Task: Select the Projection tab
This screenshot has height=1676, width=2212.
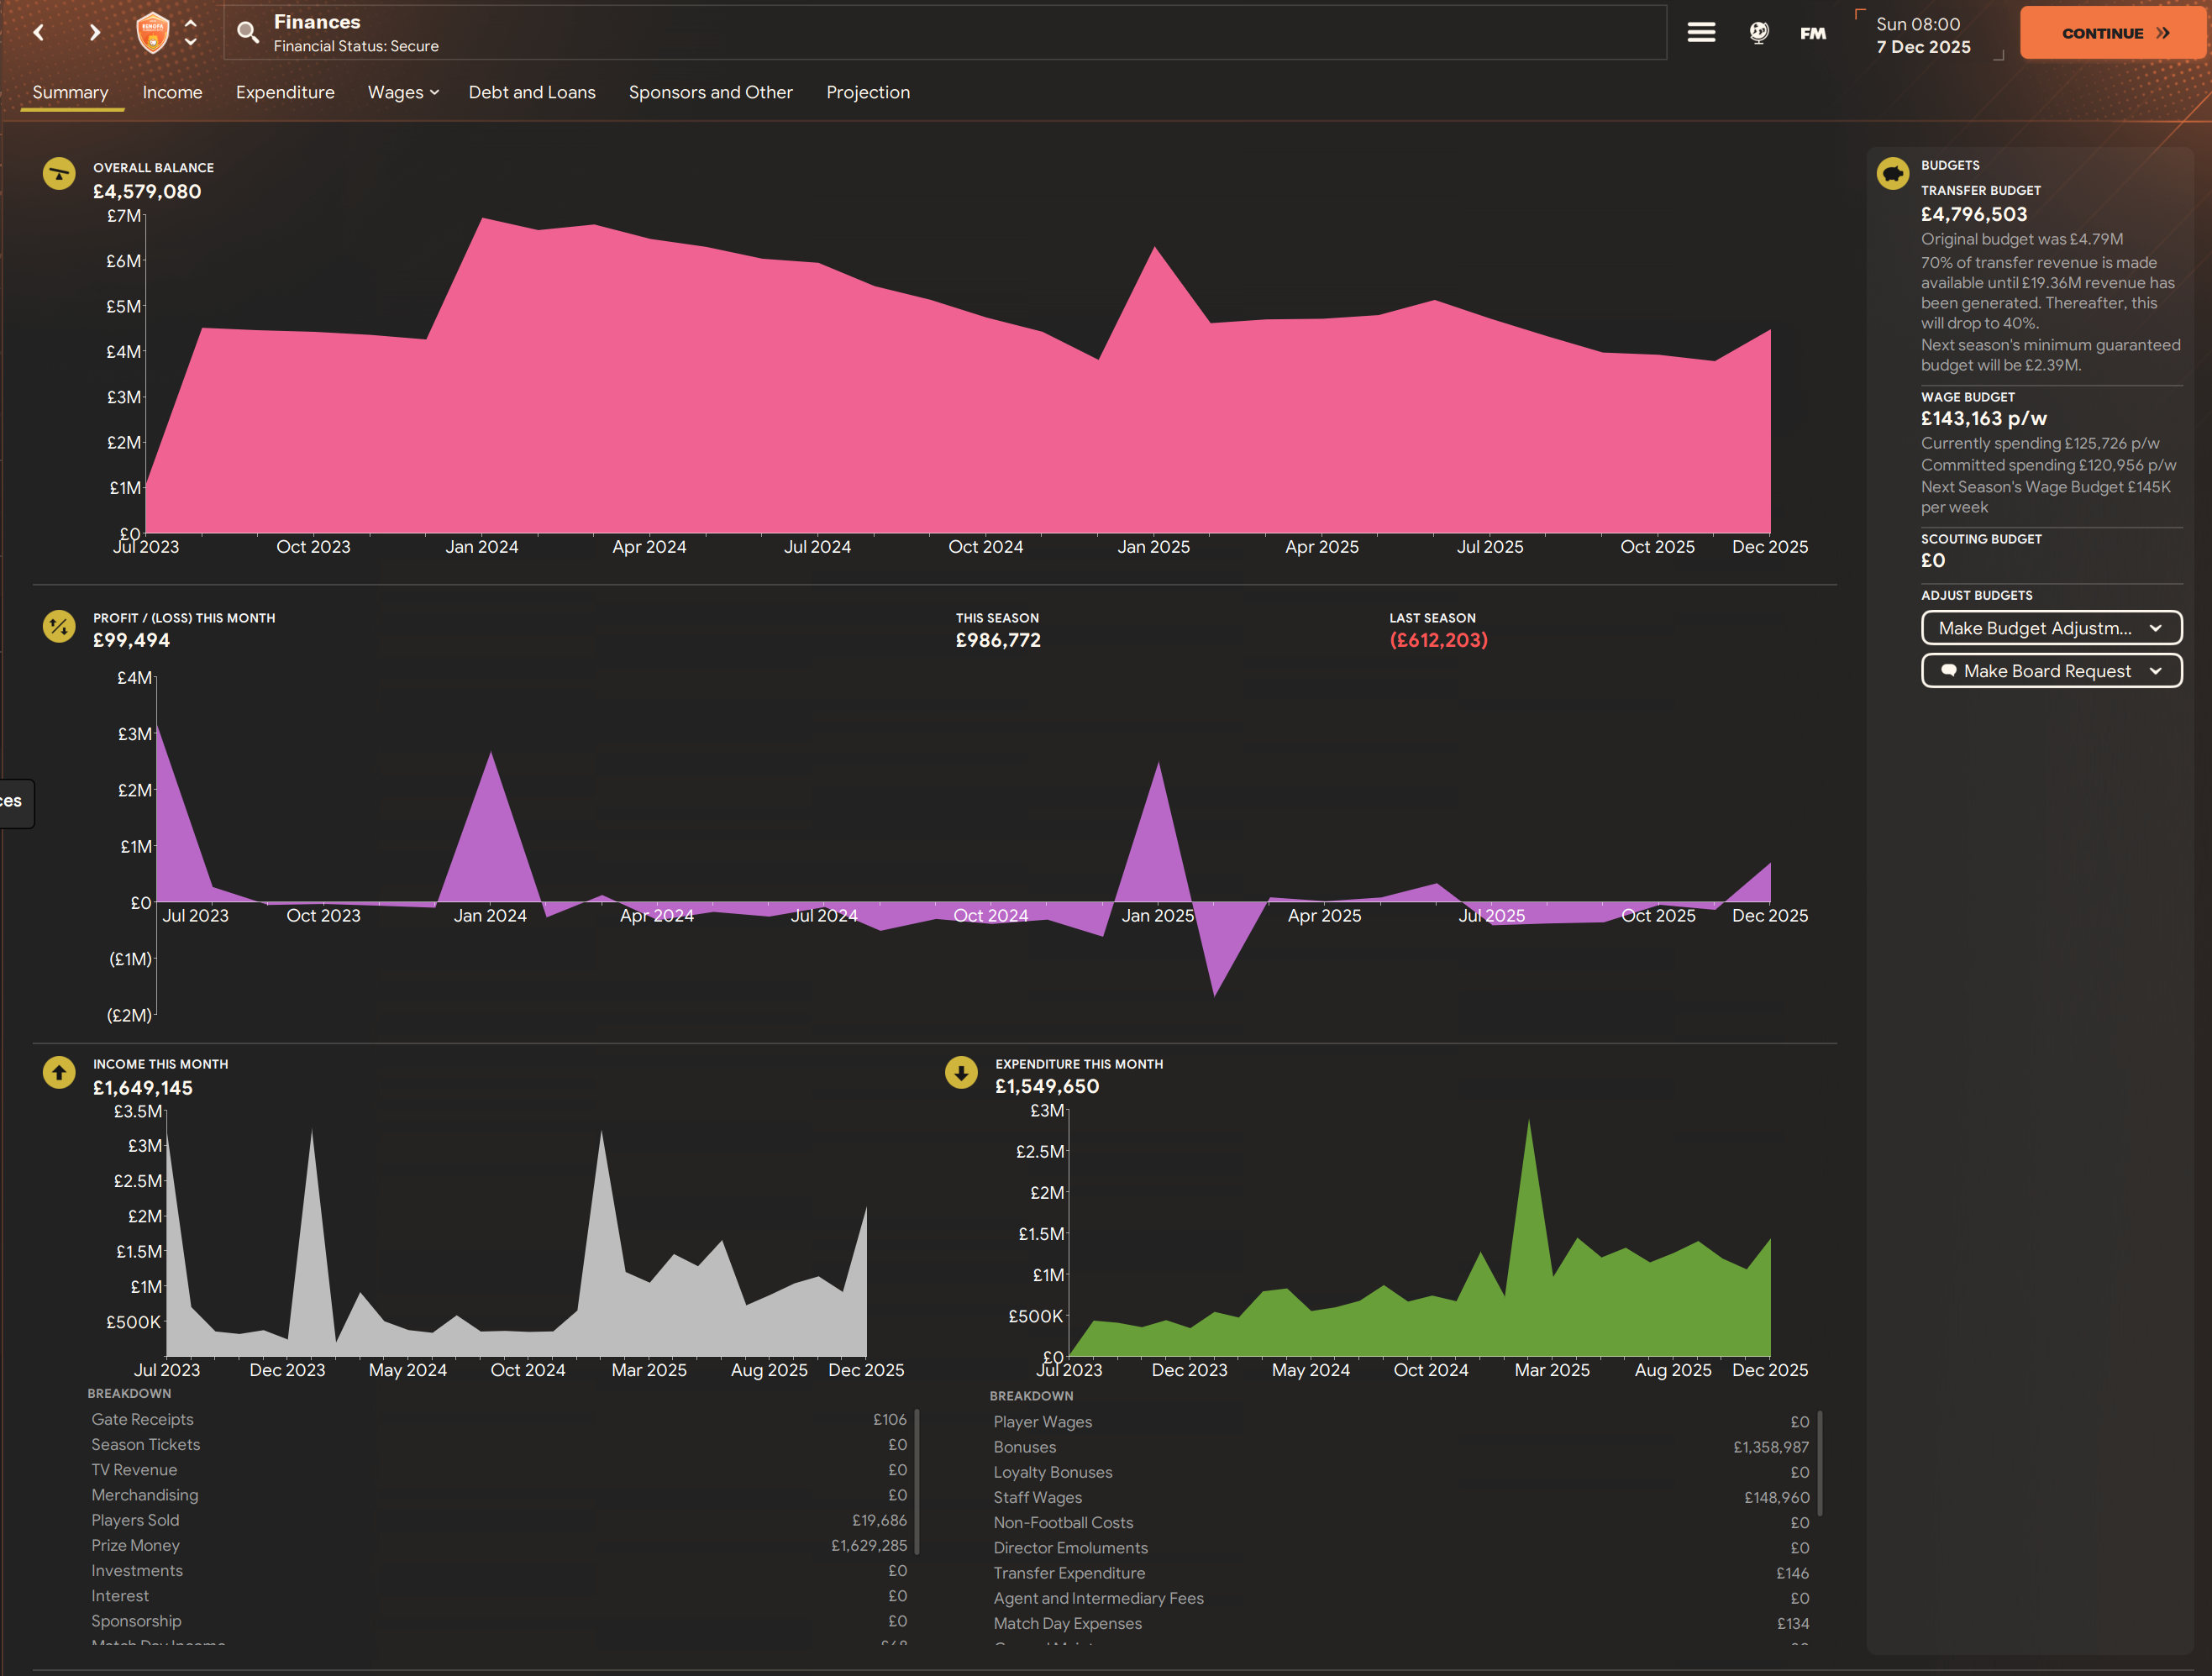Action: 867,92
